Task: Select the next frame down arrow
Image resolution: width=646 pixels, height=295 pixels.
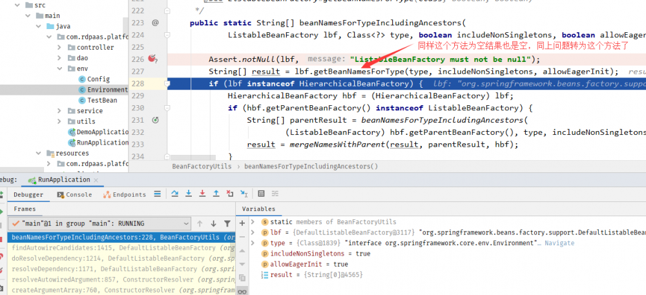Action: (x=213, y=223)
